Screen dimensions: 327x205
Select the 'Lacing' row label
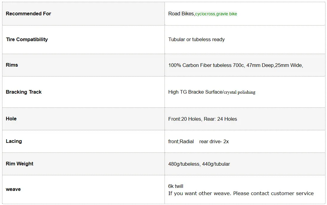[x=14, y=141]
